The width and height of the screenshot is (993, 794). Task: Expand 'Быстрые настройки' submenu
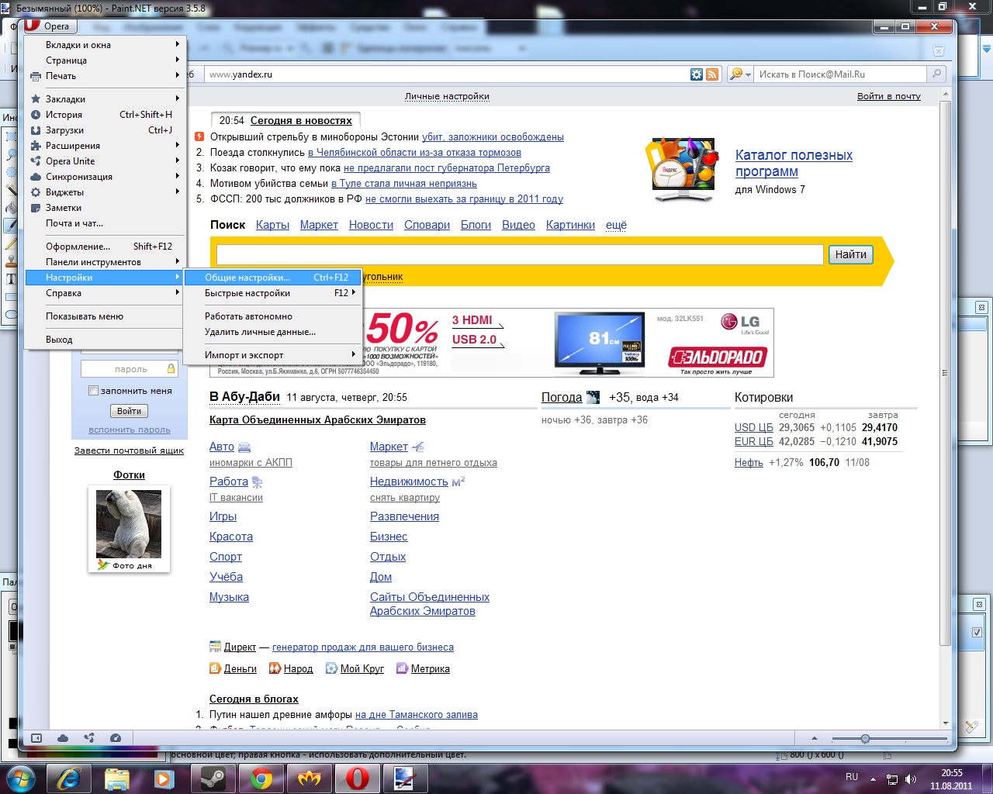272,293
